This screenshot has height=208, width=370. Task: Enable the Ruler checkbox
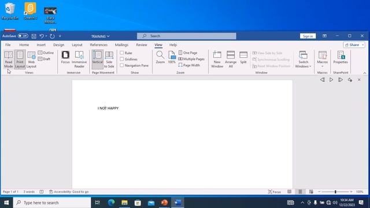click(x=122, y=53)
